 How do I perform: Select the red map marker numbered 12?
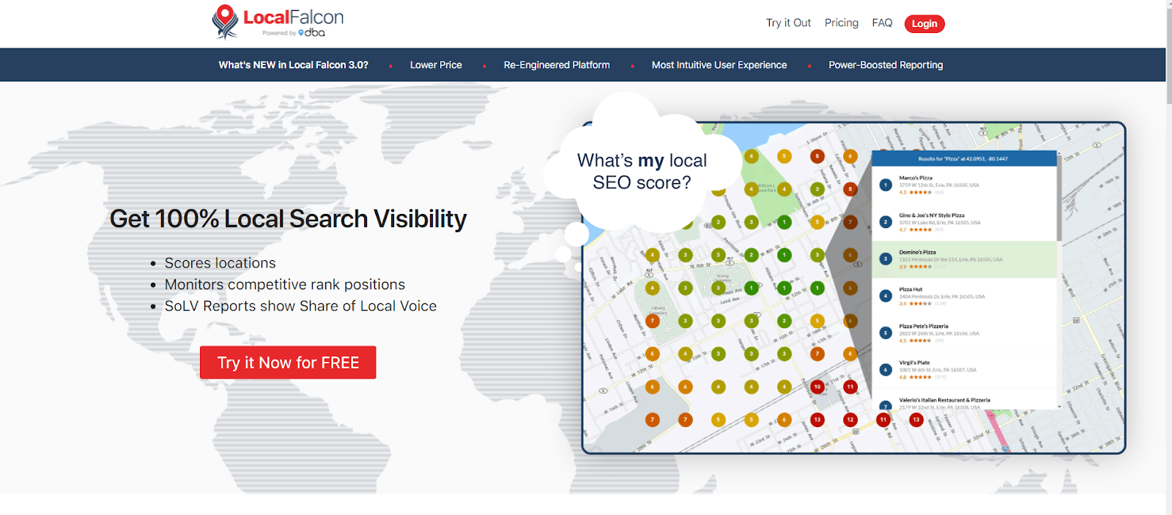point(850,420)
